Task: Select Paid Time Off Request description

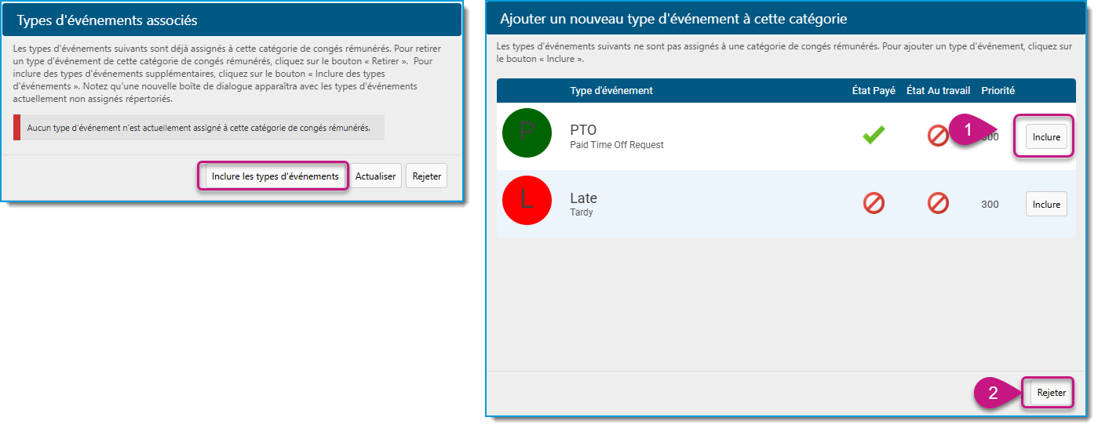Action: coord(617,145)
